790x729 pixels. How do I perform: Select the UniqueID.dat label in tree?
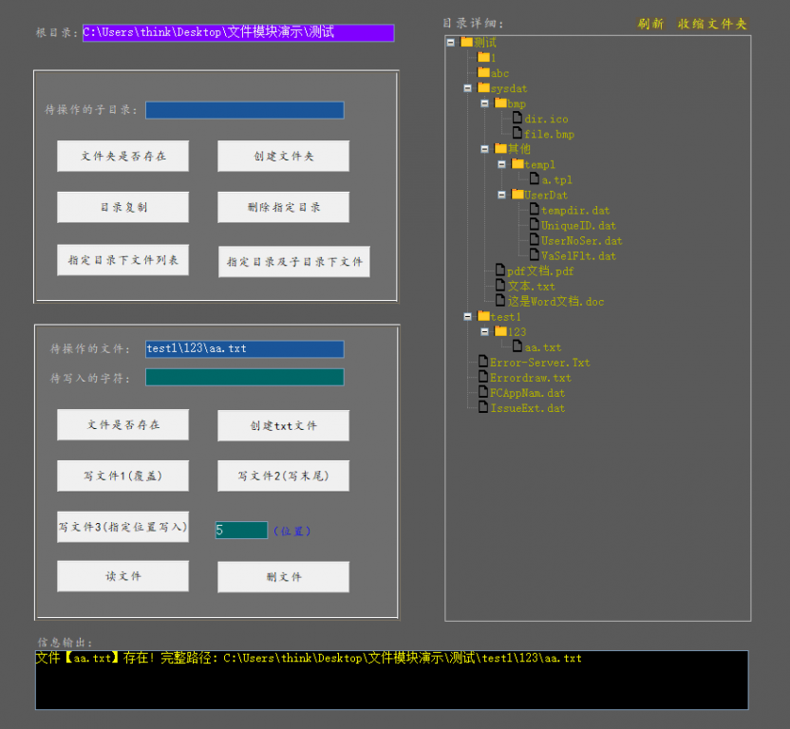pyautogui.click(x=578, y=225)
